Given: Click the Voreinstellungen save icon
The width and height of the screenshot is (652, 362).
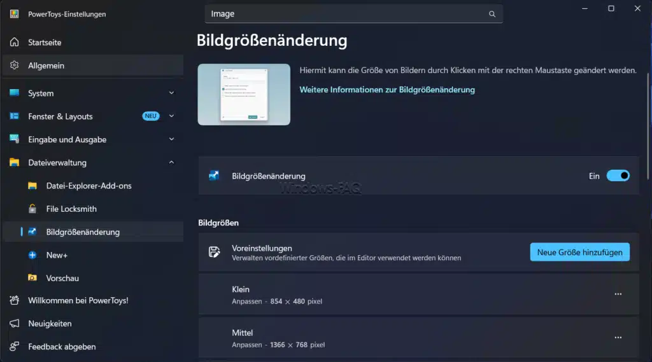Looking at the screenshot, I should [x=214, y=252].
